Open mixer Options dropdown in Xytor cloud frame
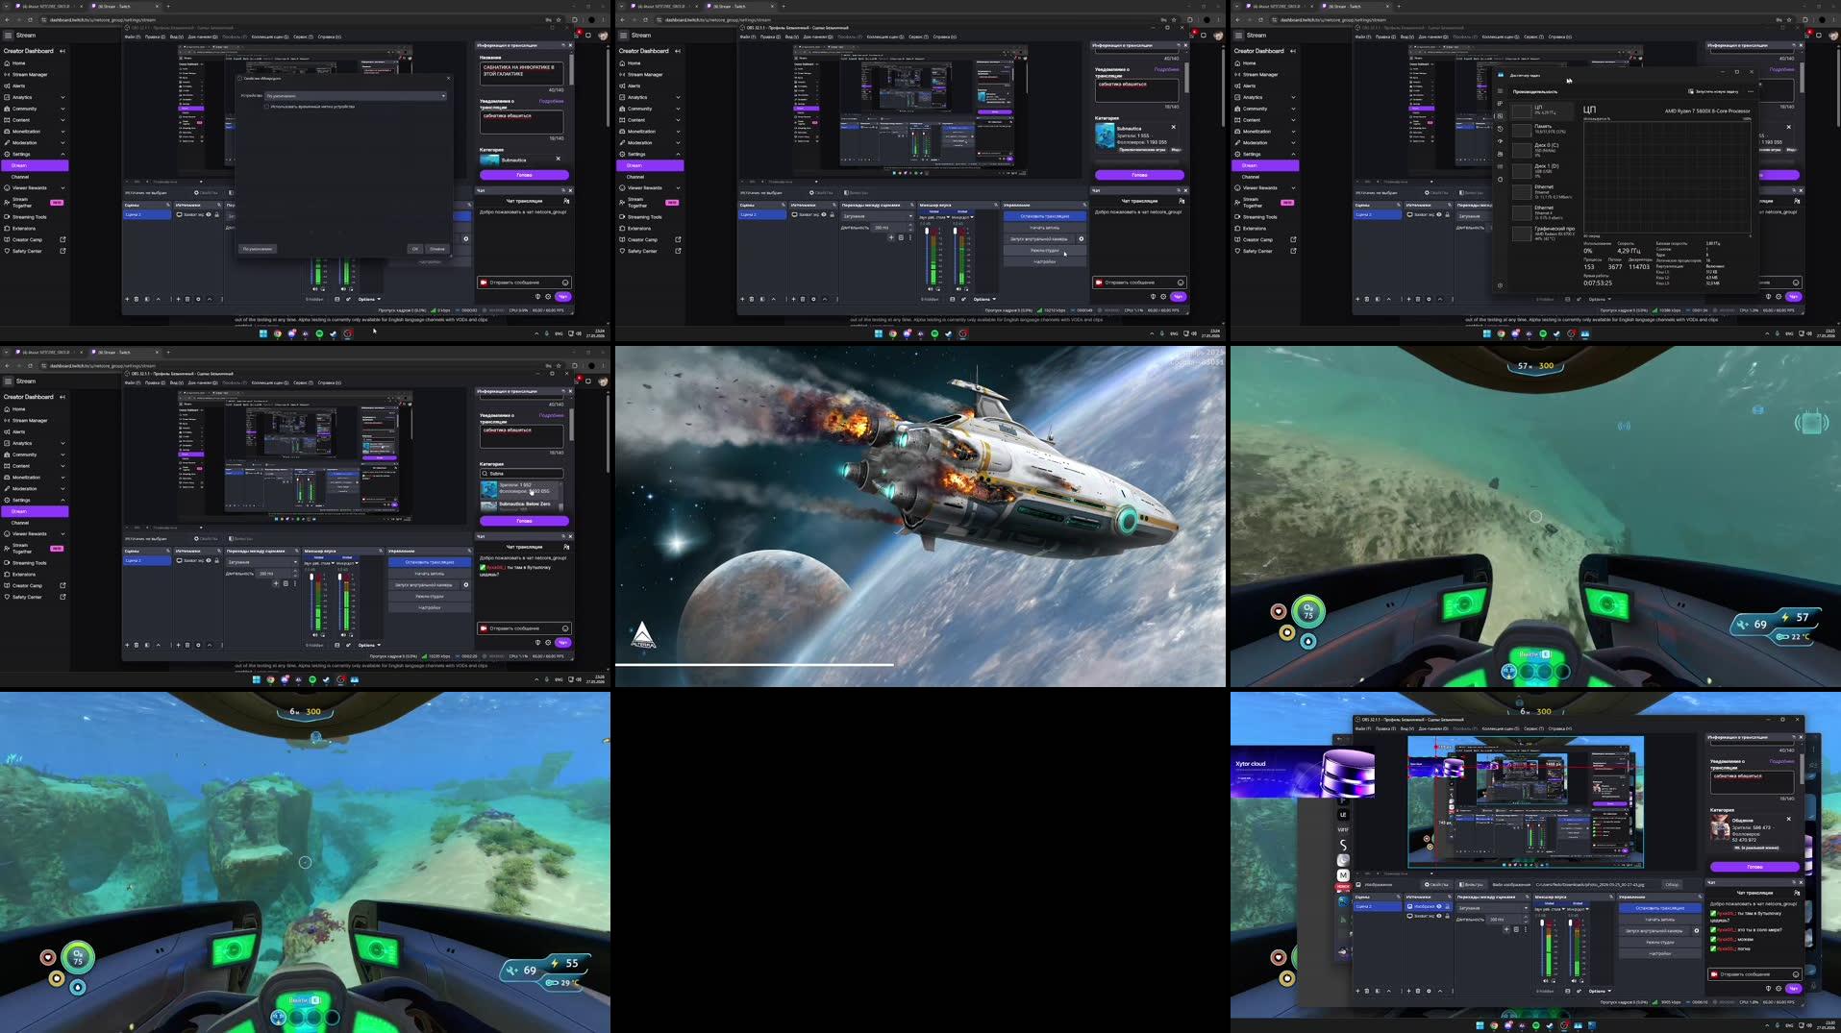The image size is (1841, 1033). click(x=1600, y=991)
